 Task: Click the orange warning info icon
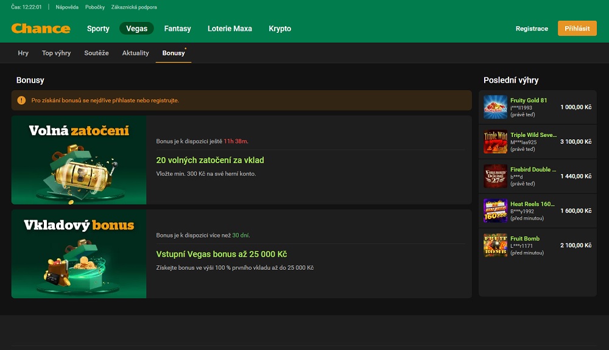(22, 100)
